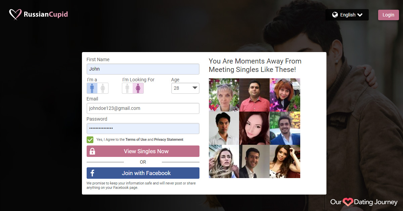
Task: Select the red-haired woman with glasses photo
Action: point(285,95)
